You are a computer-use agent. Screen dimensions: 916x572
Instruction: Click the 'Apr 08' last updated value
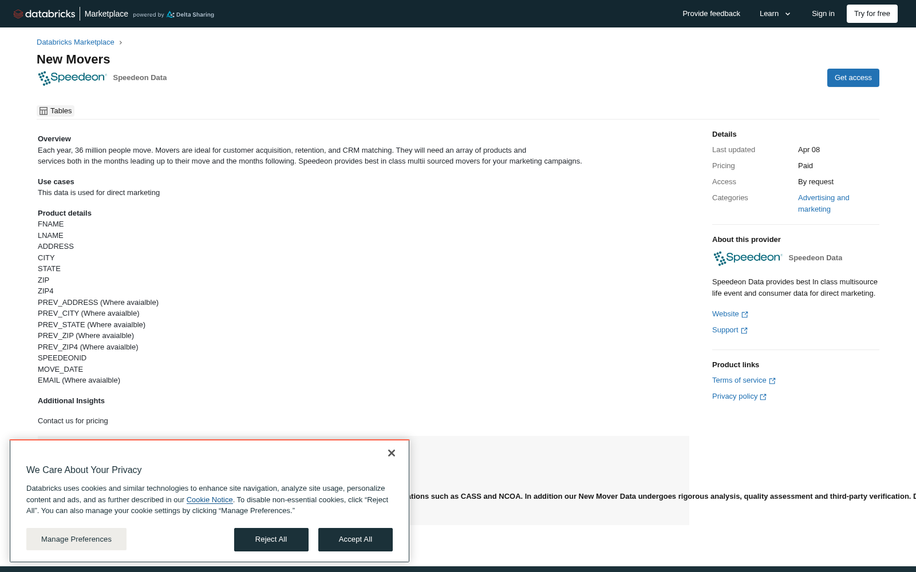[x=809, y=150]
